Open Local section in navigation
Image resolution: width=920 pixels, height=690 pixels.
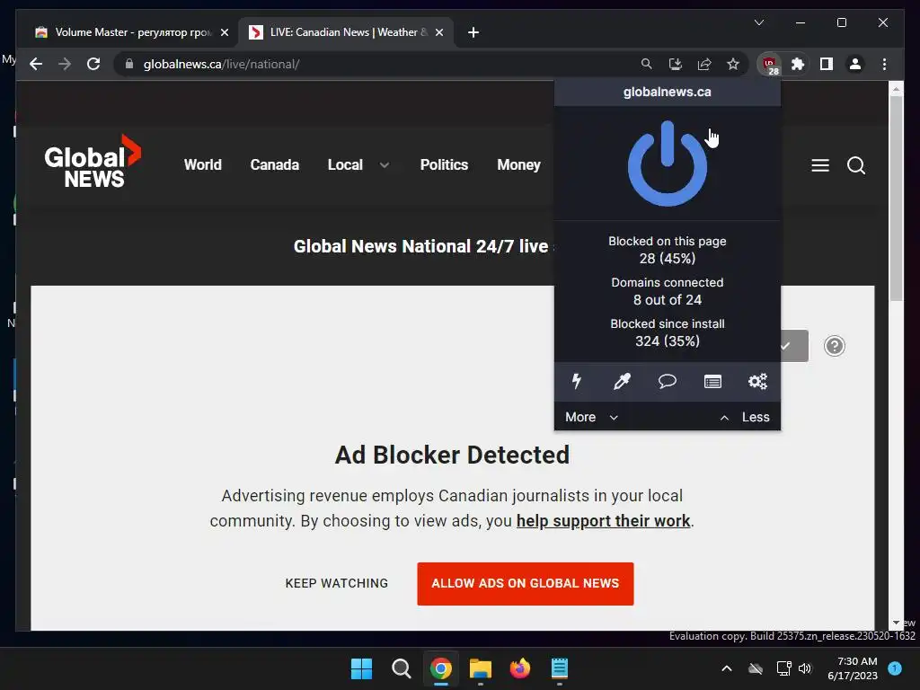click(345, 165)
